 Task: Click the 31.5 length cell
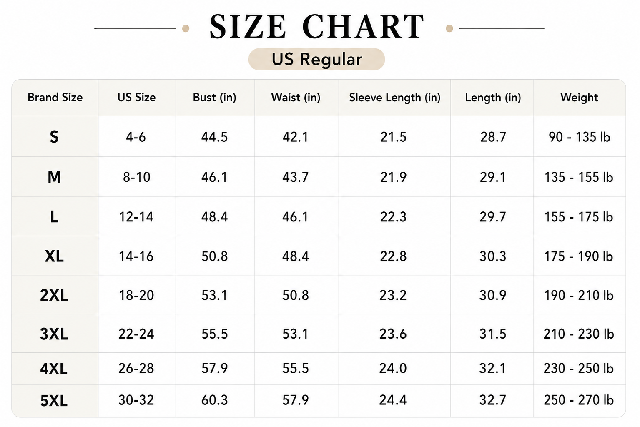(x=493, y=334)
